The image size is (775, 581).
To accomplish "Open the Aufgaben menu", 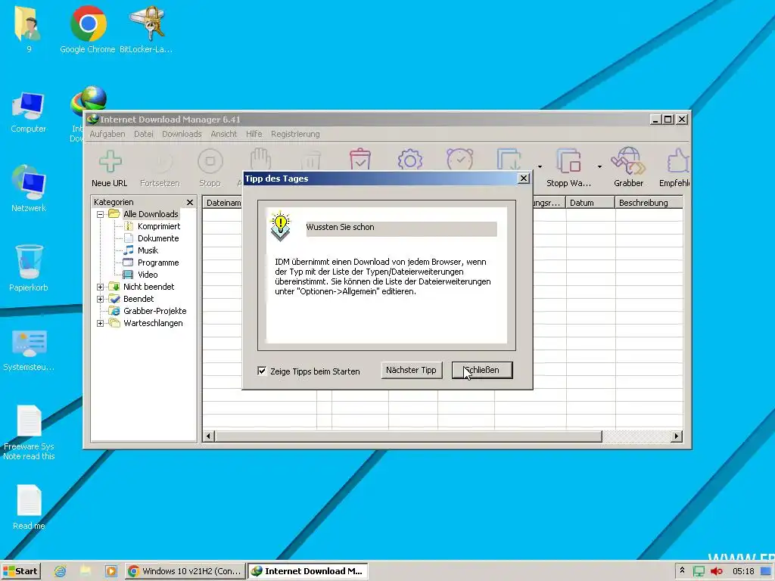I will click(x=107, y=134).
